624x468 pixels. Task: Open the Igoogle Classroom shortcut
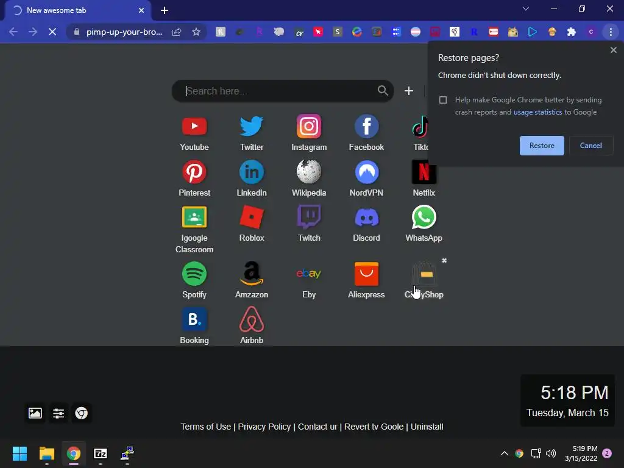pyautogui.click(x=194, y=230)
